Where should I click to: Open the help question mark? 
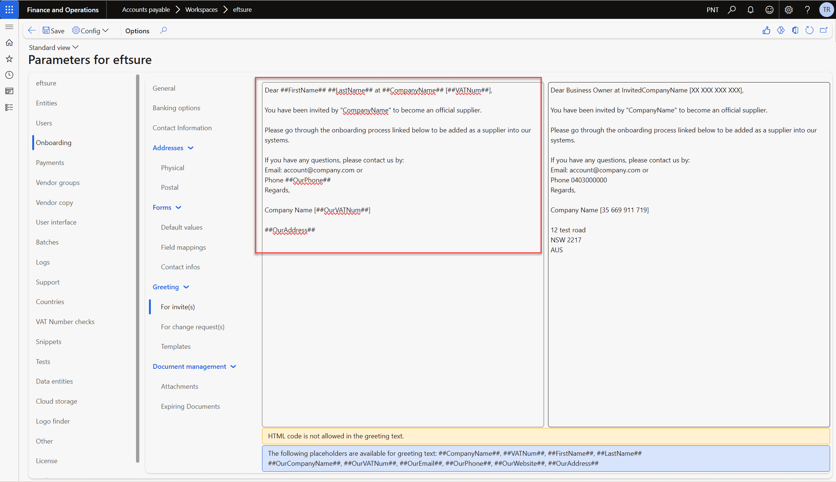point(807,10)
